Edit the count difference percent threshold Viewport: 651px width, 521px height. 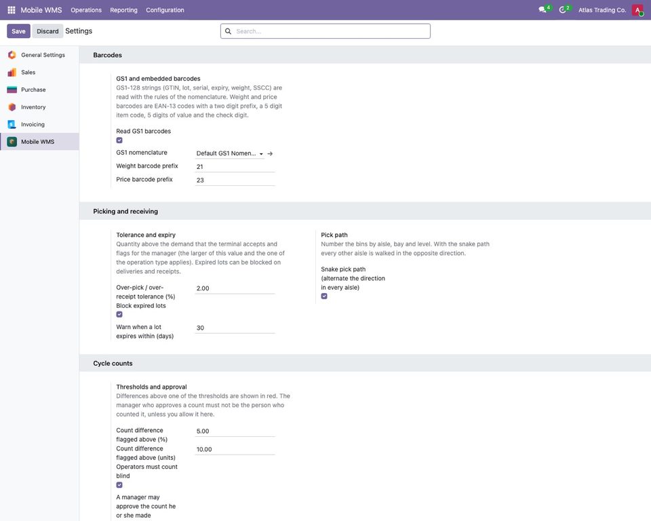pyautogui.click(x=235, y=431)
